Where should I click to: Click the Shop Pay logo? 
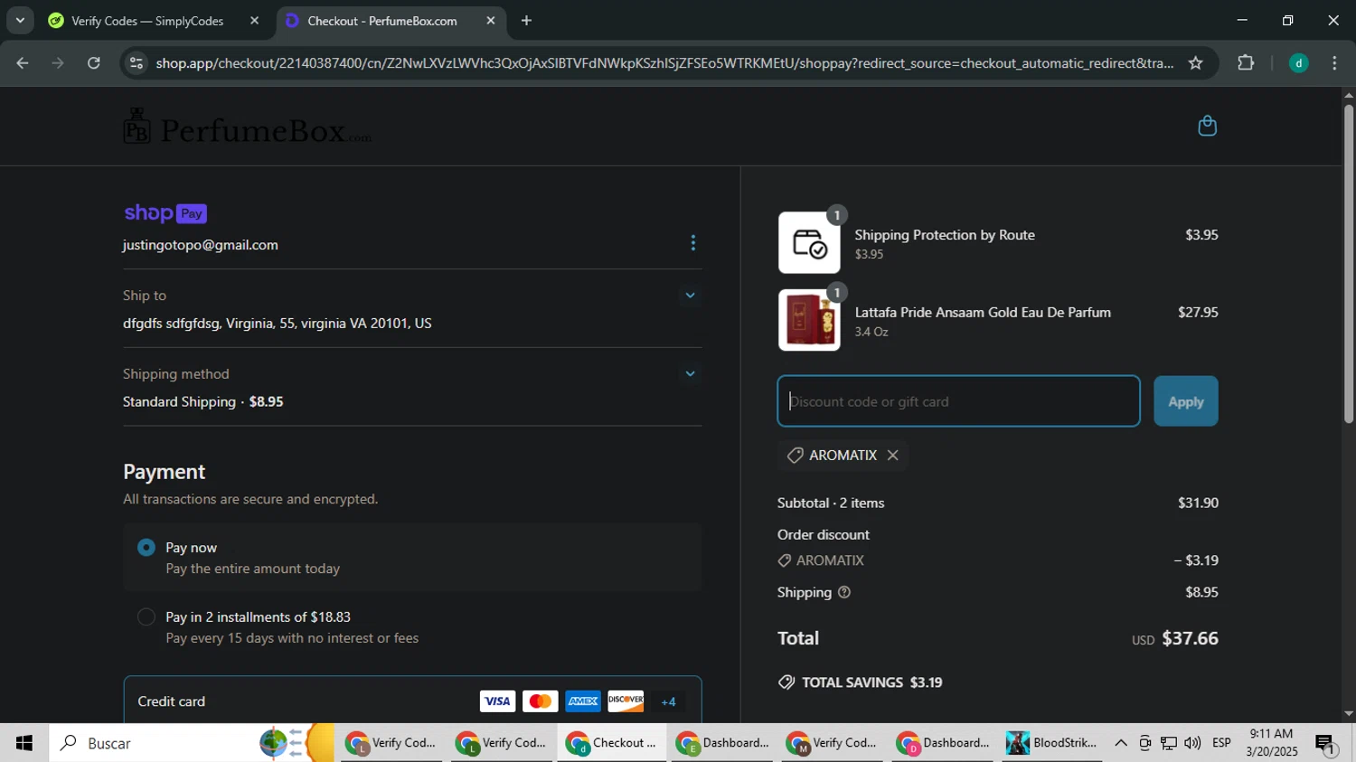pyautogui.click(x=165, y=213)
